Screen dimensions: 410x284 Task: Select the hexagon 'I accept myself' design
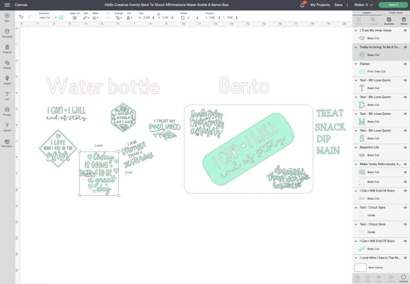point(124,117)
